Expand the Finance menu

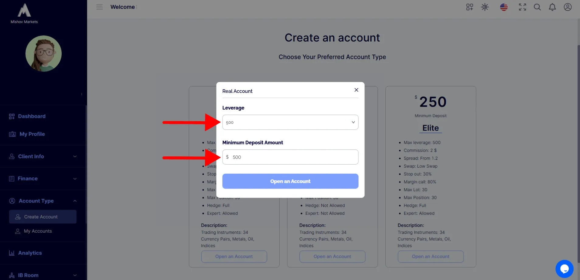43,179
